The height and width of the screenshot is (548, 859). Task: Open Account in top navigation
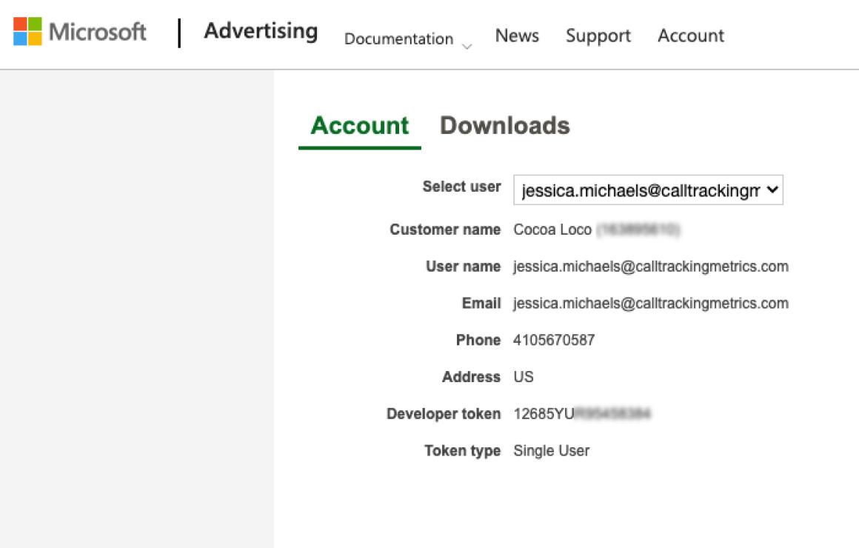pyautogui.click(x=691, y=35)
